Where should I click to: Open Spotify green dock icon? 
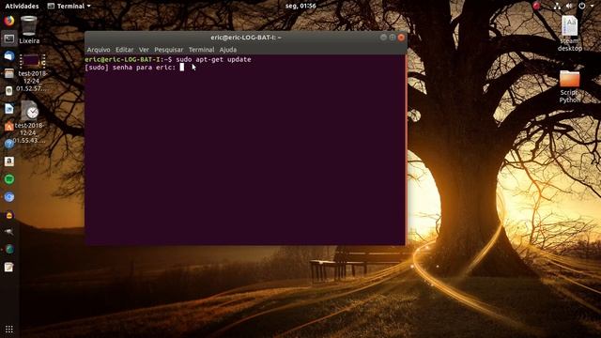click(x=9, y=179)
